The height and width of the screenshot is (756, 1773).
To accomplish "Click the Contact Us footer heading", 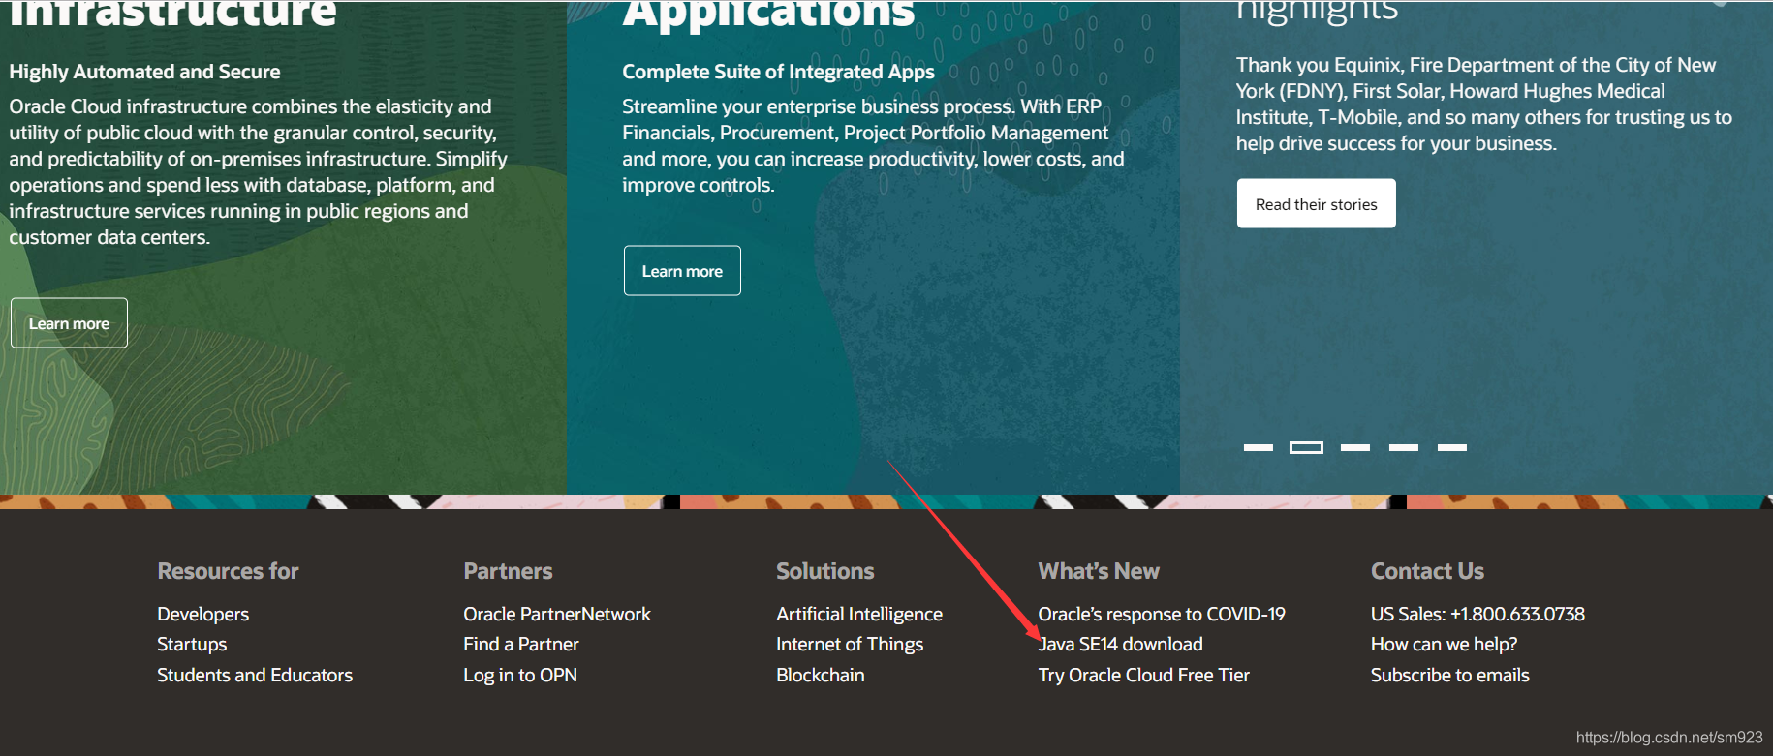I will point(1427,571).
